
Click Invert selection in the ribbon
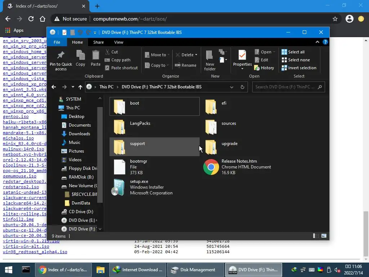[299, 68]
